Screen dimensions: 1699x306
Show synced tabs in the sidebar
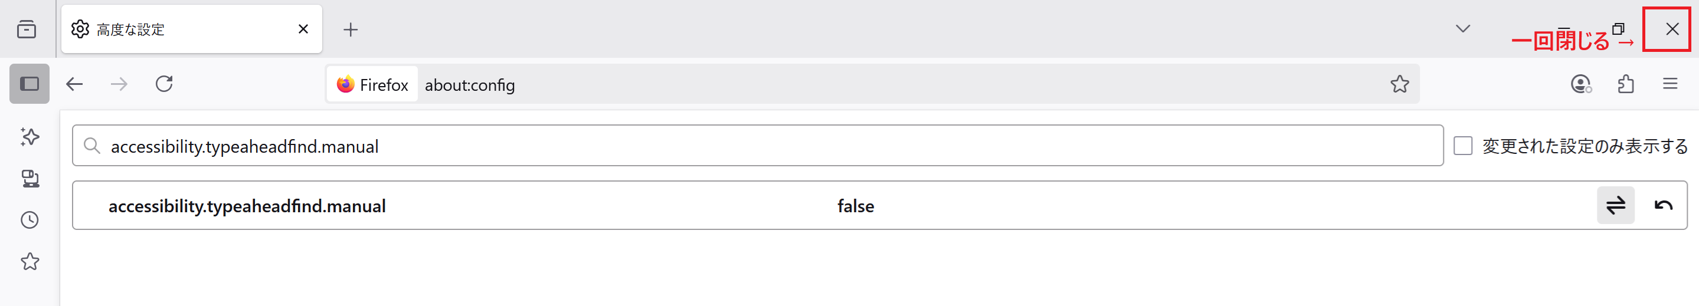point(30,178)
